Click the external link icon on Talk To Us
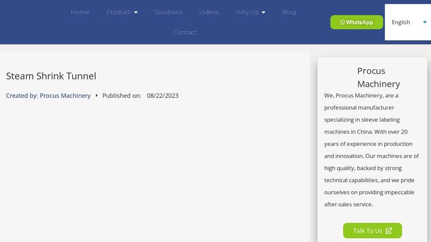This screenshot has width=431, height=242. pos(388,231)
